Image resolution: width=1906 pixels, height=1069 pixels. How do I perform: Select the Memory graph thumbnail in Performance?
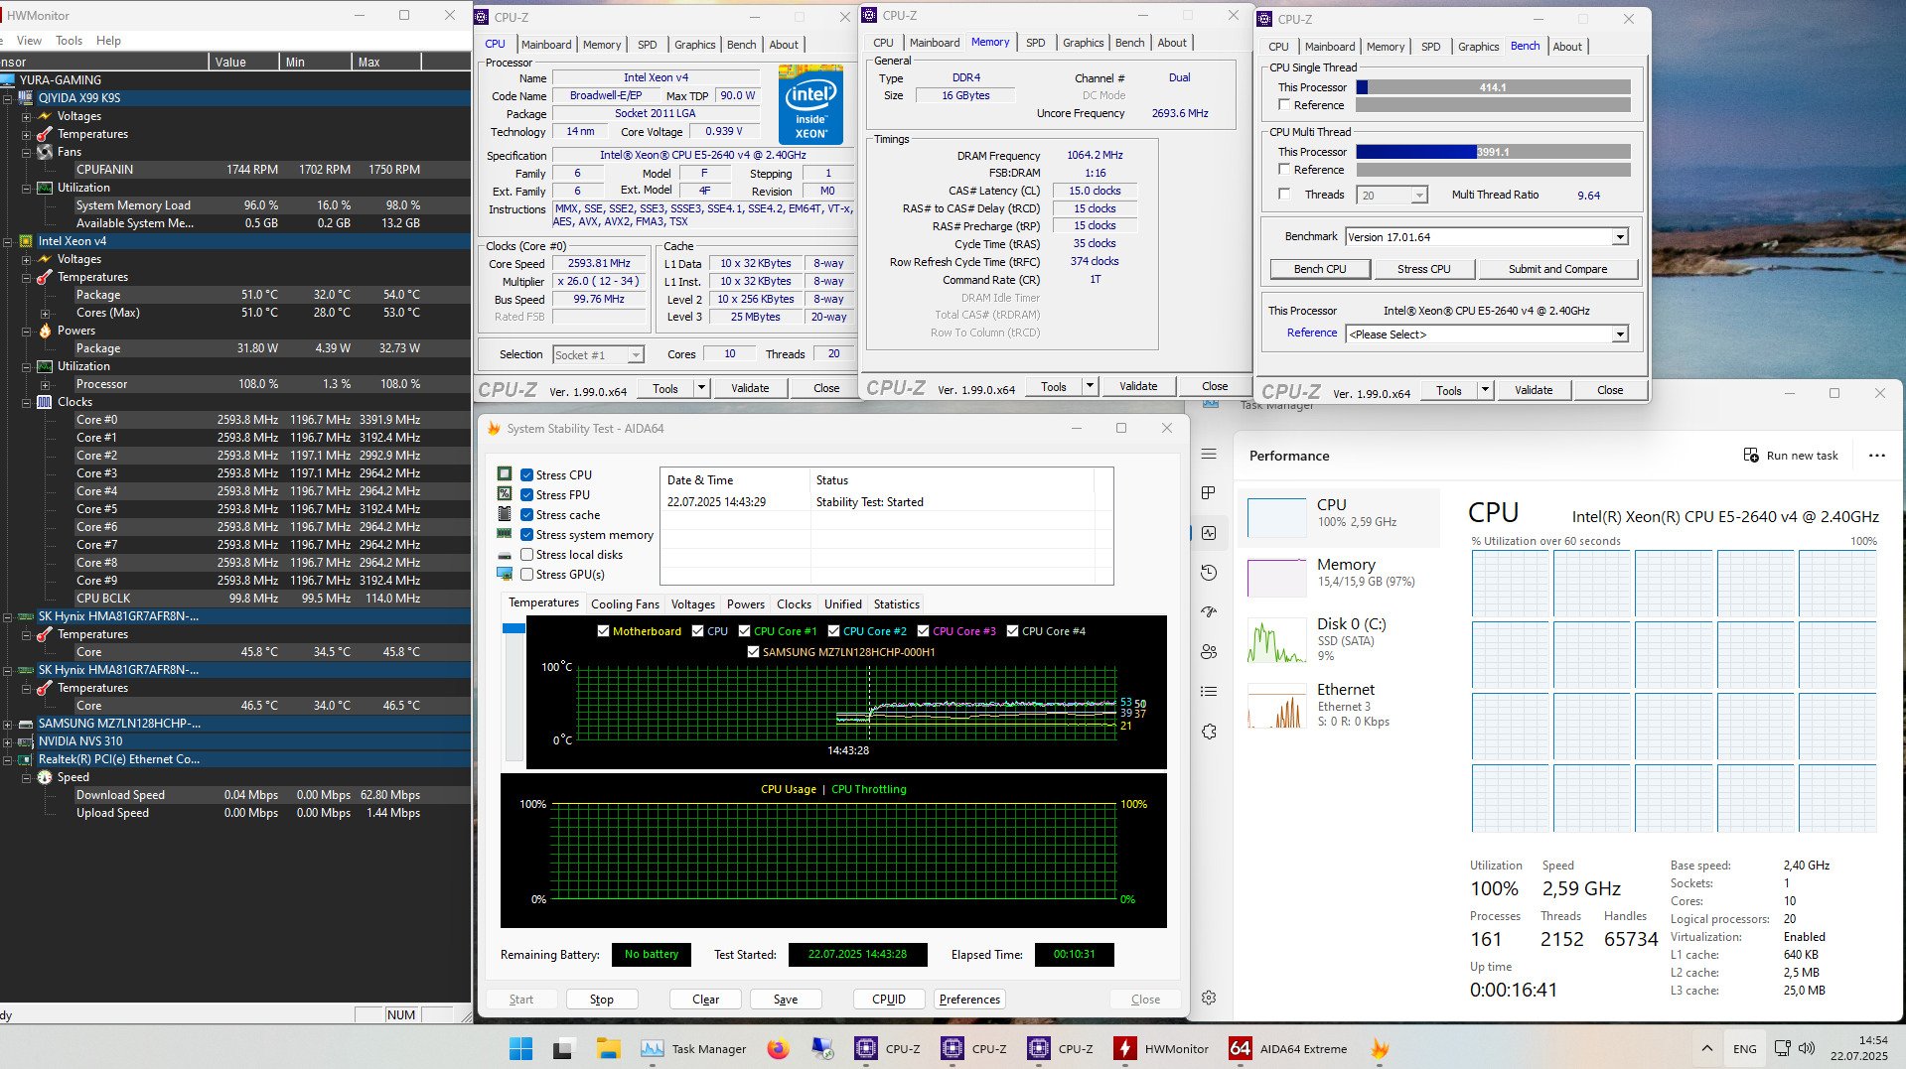[x=1276, y=578]
